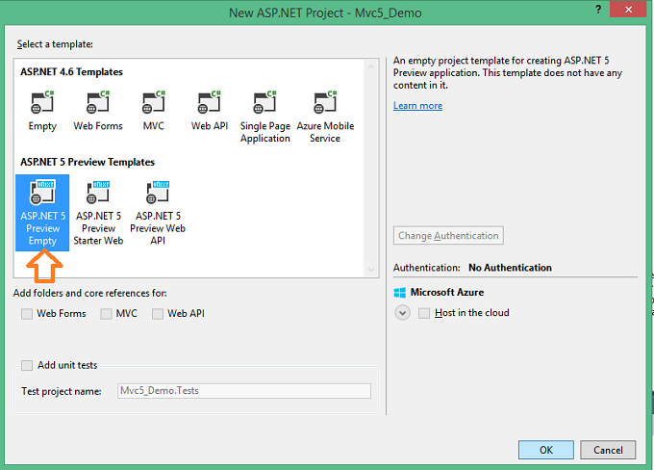
Task: Pick the Web API template icon
Action: [x=210, y=103]
